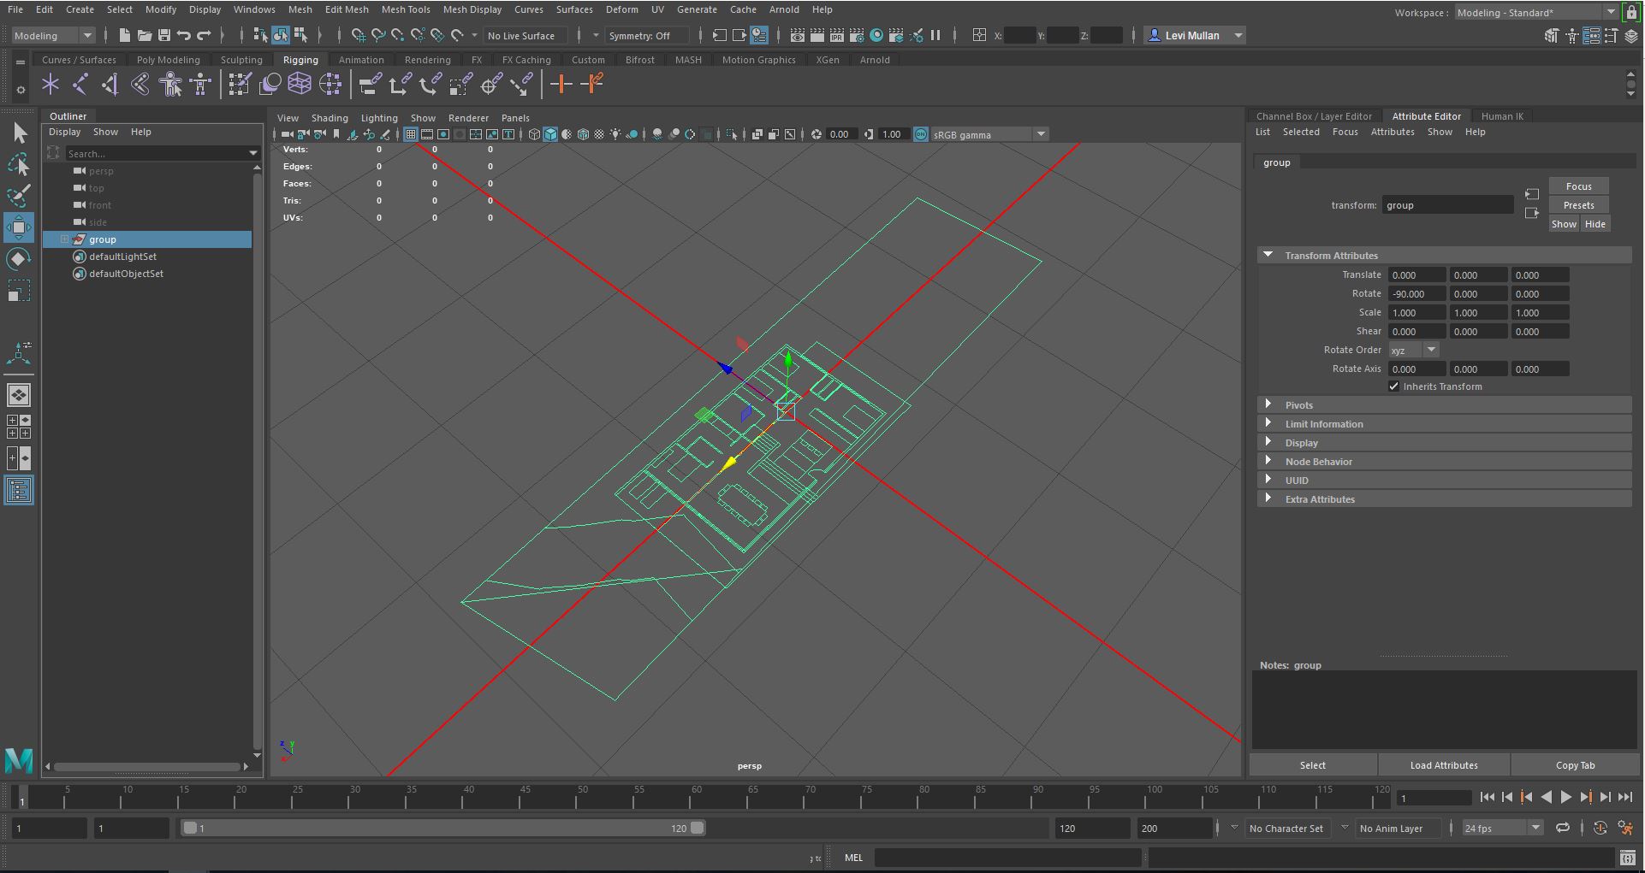Viewport: 1645px width, 873px height.
Task: Switch to single pane layout icon
Action: click(x=19, y=395)
